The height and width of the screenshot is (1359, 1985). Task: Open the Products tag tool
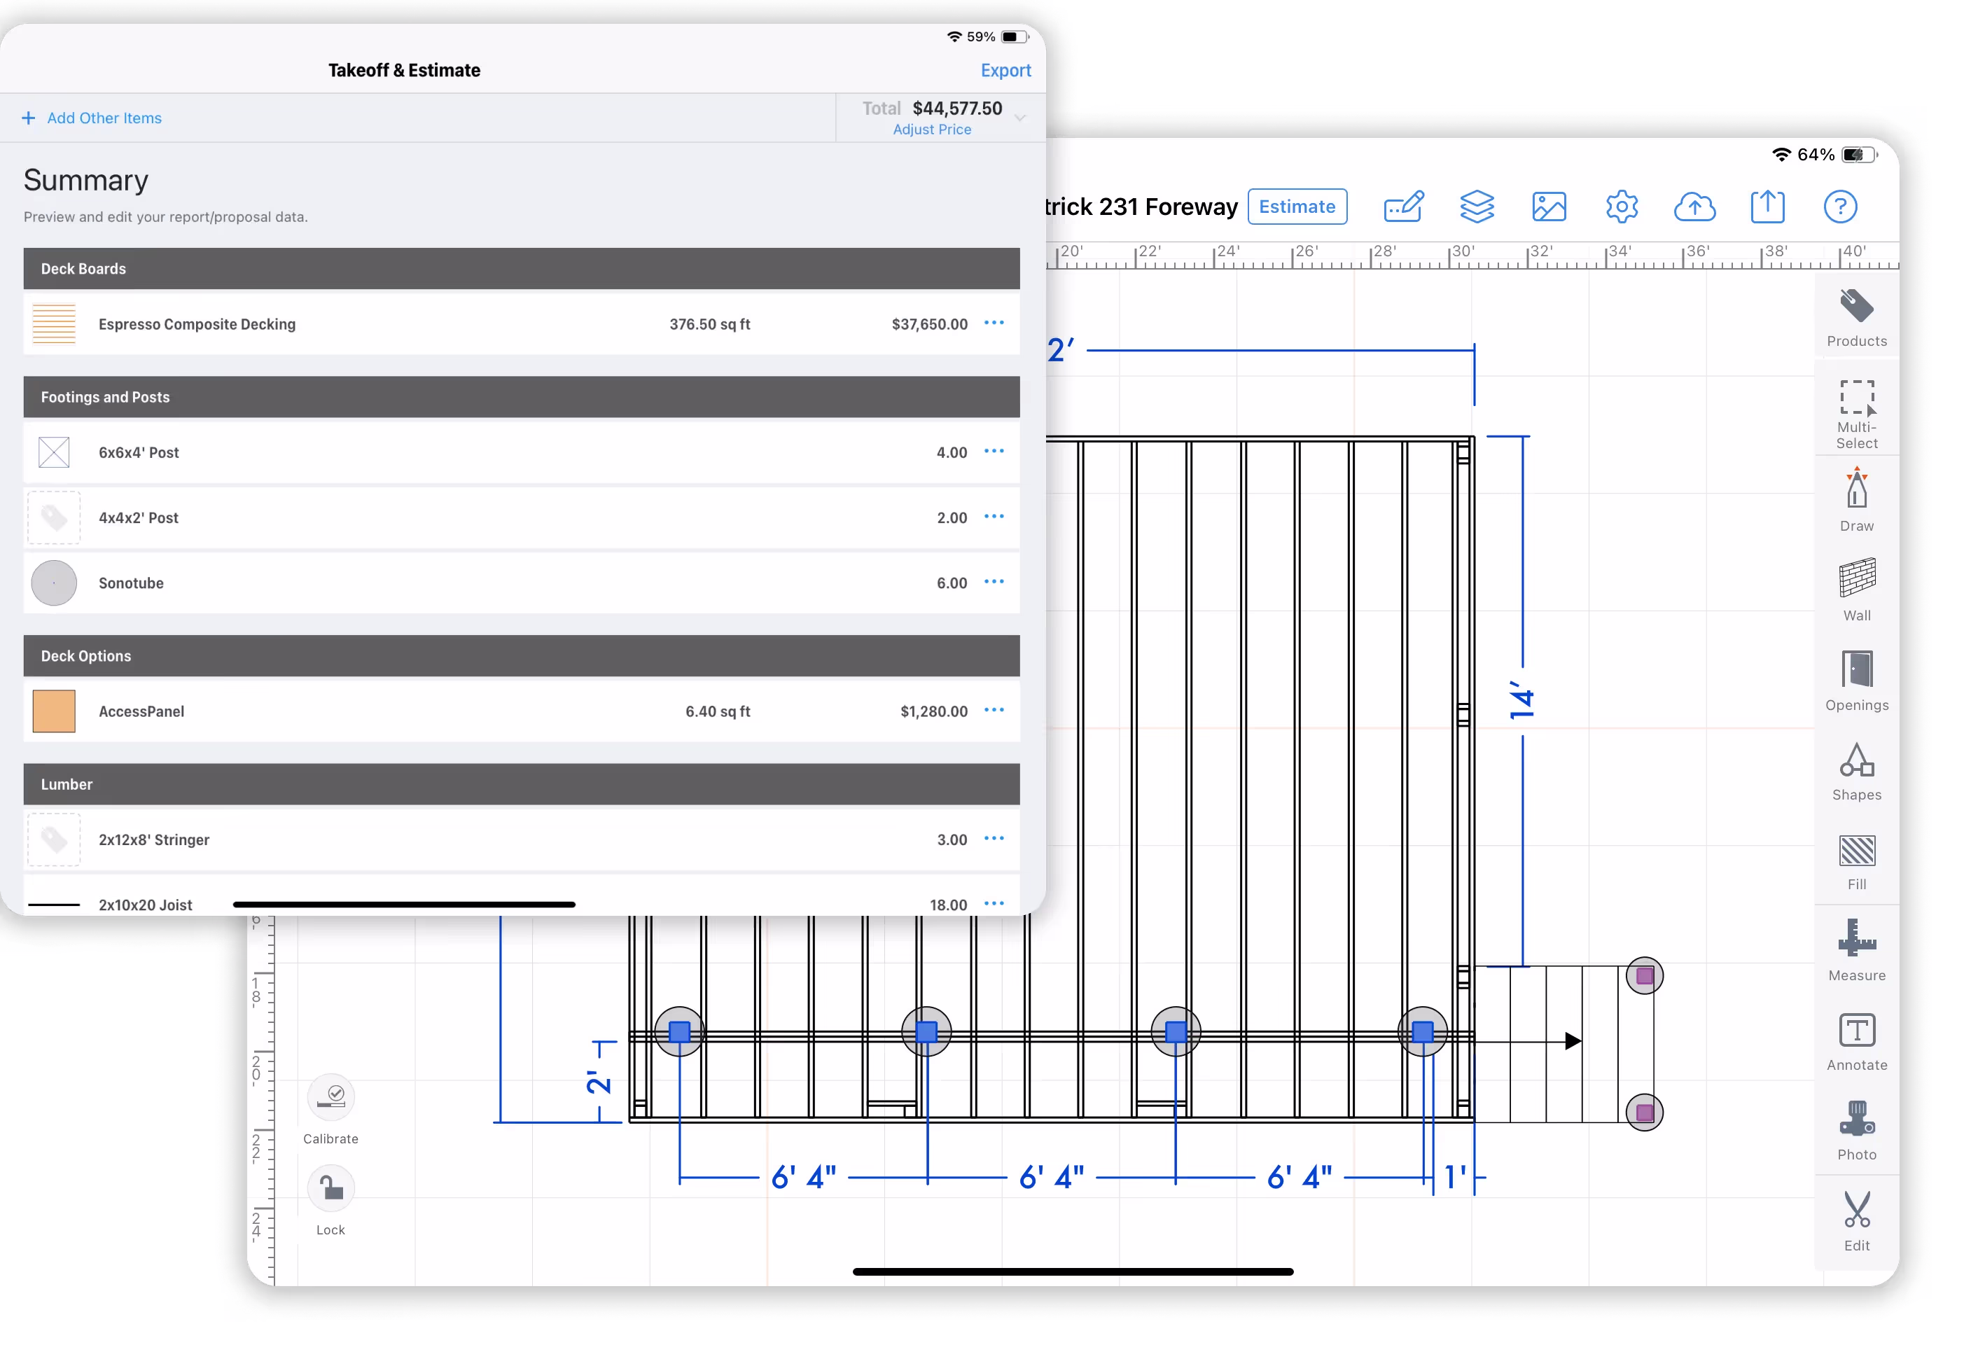[x=1856, y=317]
